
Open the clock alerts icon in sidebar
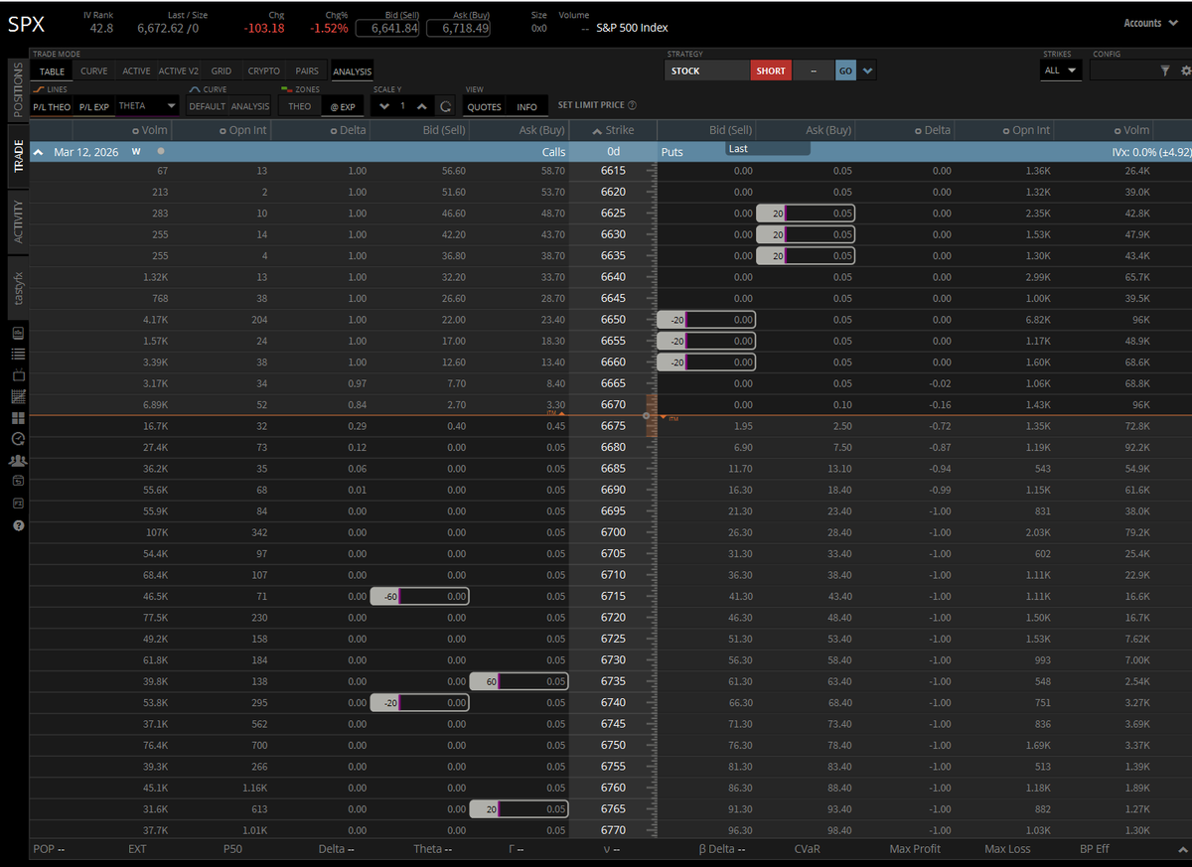coord(18,438)
